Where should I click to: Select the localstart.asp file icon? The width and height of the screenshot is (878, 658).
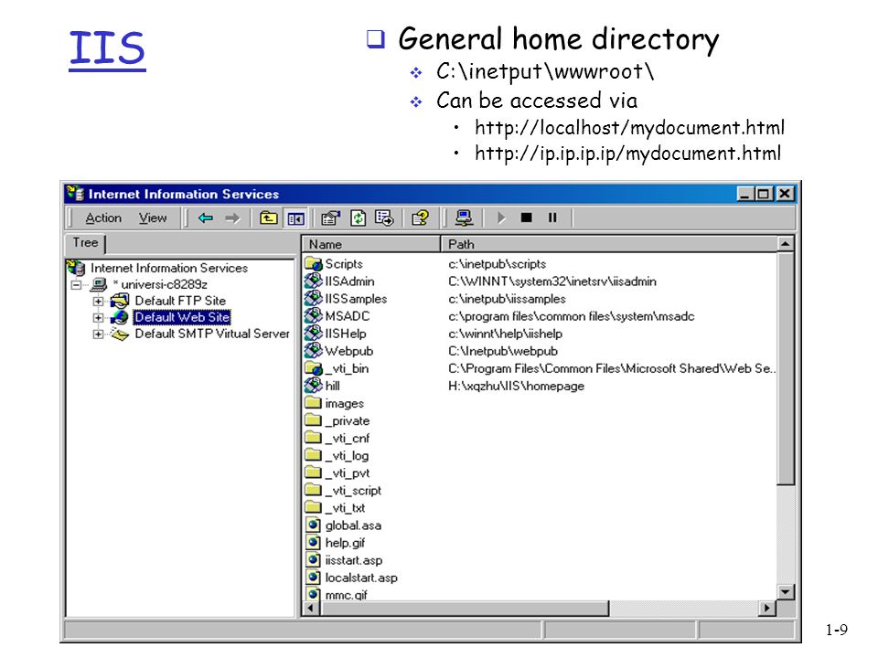(x=314, y=578)
